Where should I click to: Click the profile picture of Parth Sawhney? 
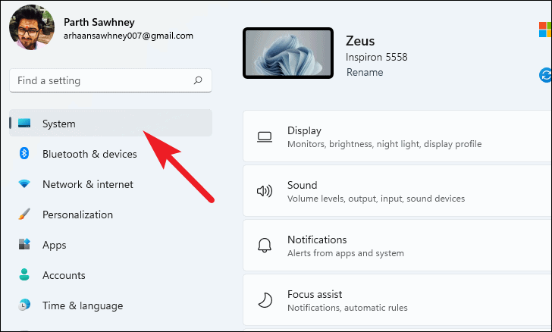[32, 27]
